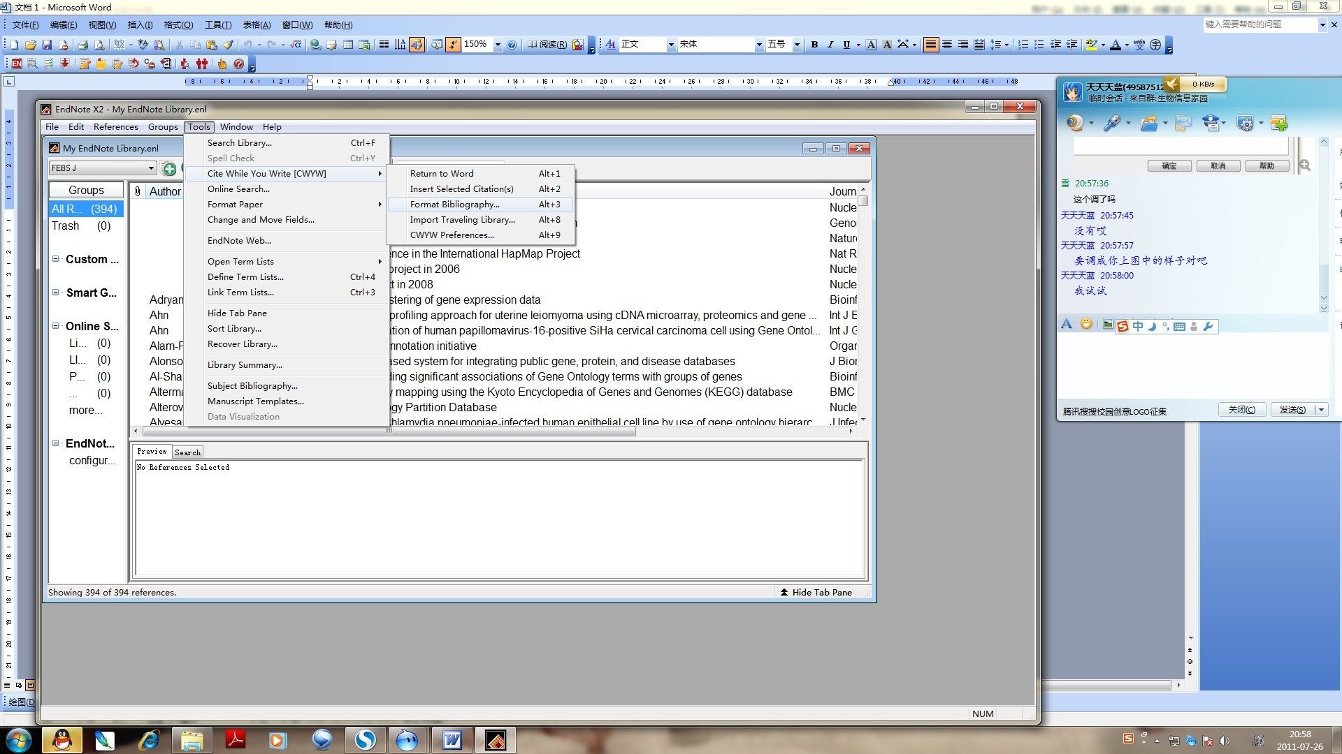Click the New Document icon in Word toolbar

pyautogui.click(x=14, y=45)
